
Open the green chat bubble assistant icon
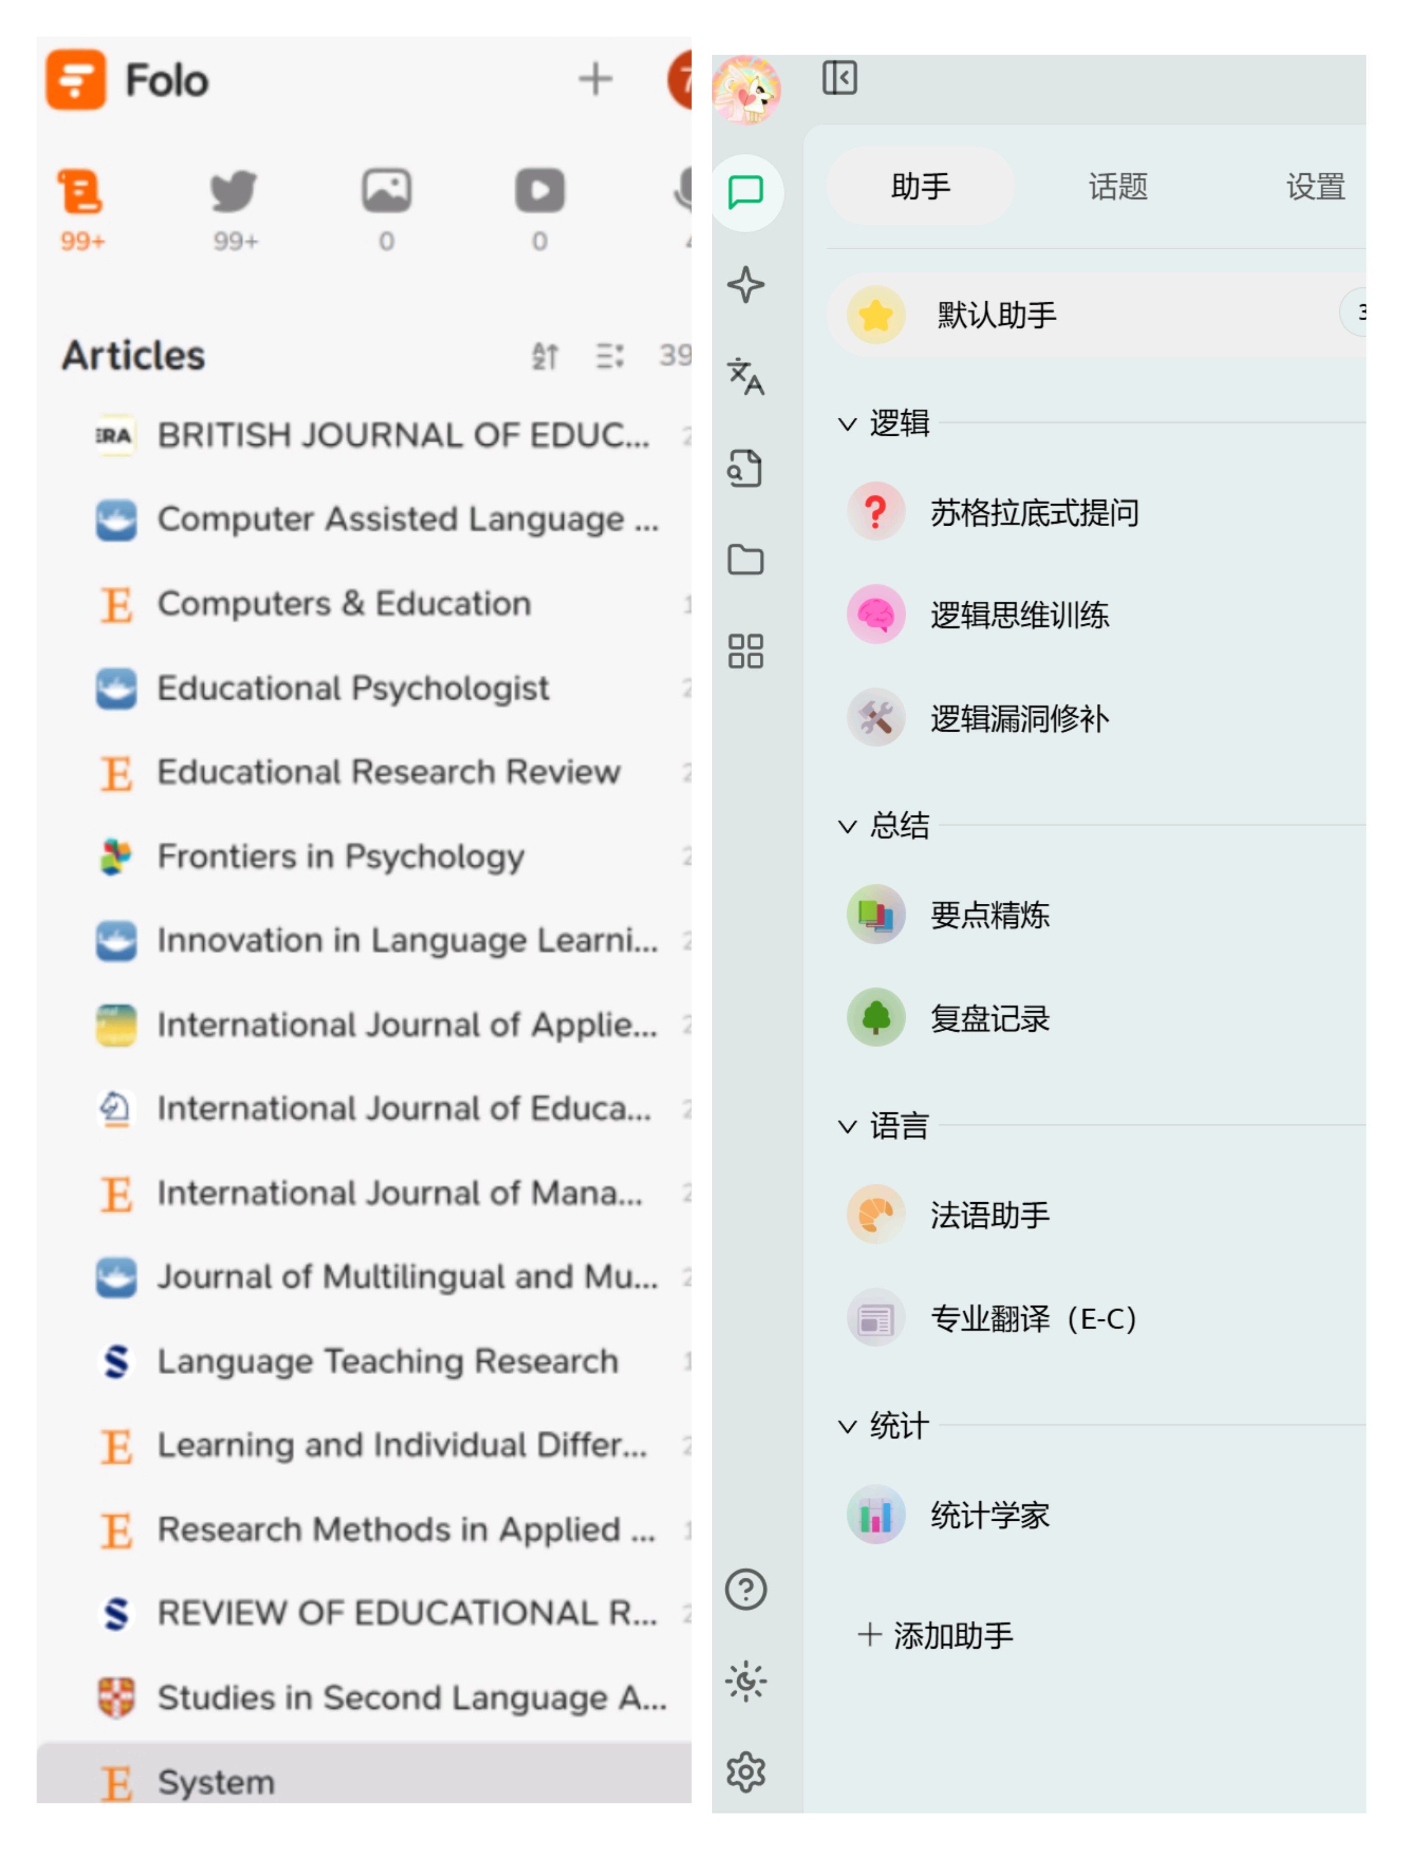pos(746,192)
